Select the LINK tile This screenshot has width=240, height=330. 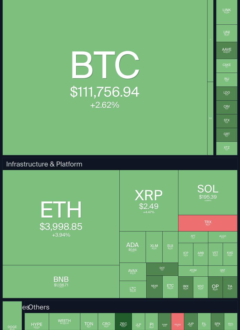coord(227,12)
